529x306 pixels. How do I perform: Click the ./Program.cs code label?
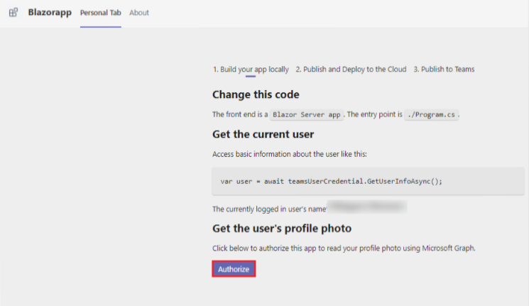pyautogui.click(x=431, y=115)
